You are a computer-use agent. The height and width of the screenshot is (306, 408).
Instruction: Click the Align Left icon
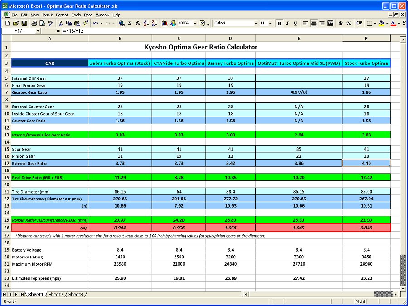point(306,24)
